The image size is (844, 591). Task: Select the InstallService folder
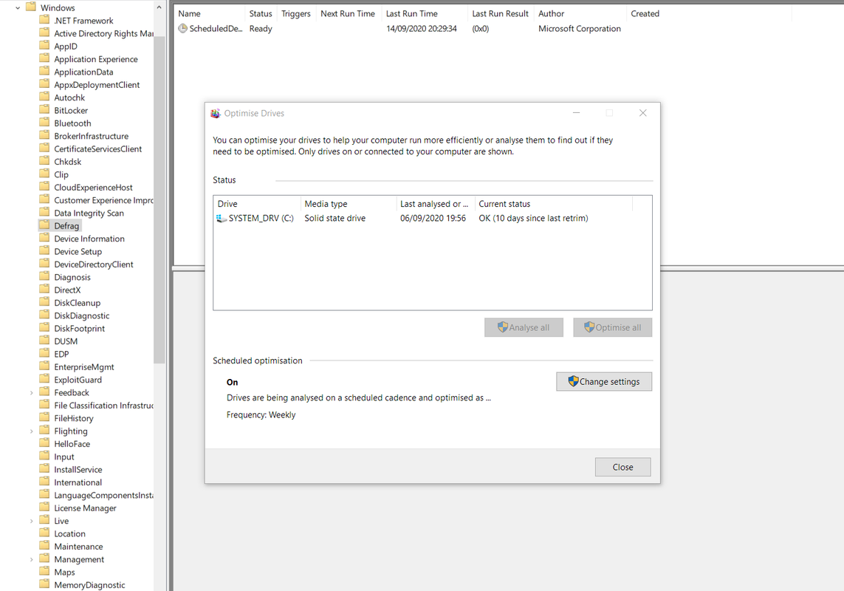pyautogui.click(x=78, y=470)
